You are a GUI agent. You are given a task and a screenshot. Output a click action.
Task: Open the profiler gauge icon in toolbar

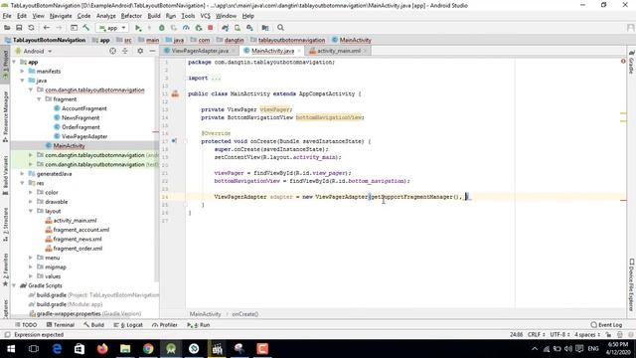coord(186,28)
